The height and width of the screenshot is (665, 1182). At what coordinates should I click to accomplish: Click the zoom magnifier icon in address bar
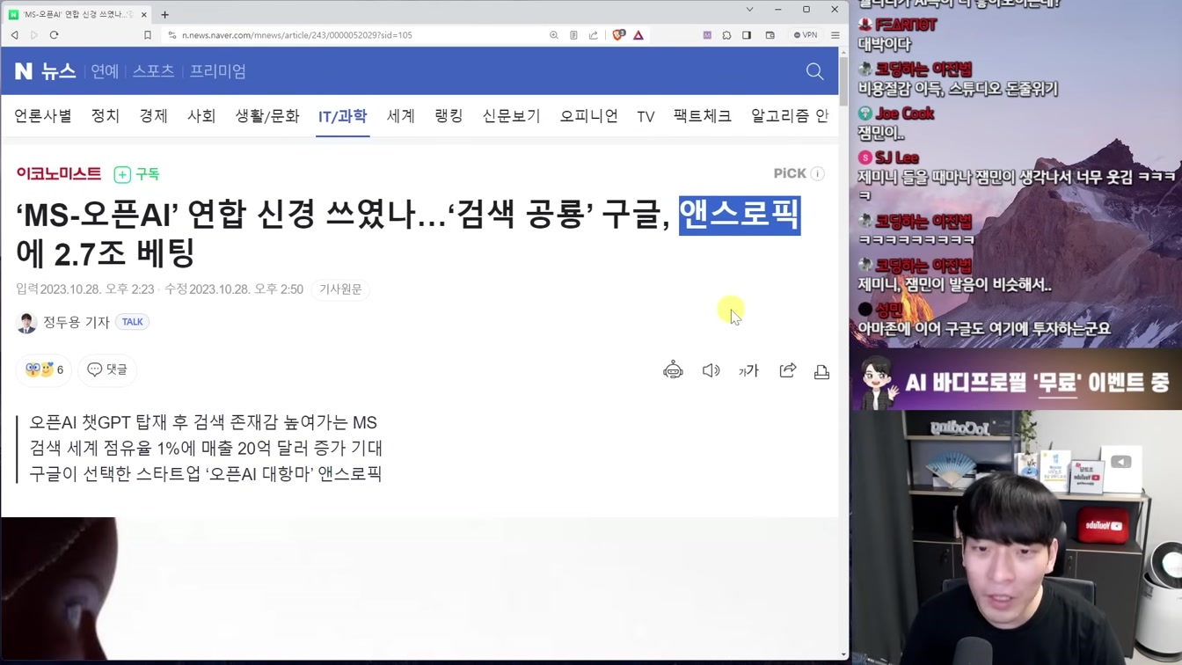click(x=554, y=35)
